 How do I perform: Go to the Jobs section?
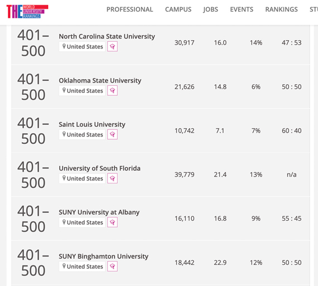(210, 9)
